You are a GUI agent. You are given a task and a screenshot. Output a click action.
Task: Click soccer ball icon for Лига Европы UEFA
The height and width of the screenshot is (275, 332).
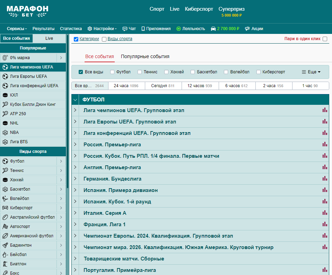click(x=5, y=76)
